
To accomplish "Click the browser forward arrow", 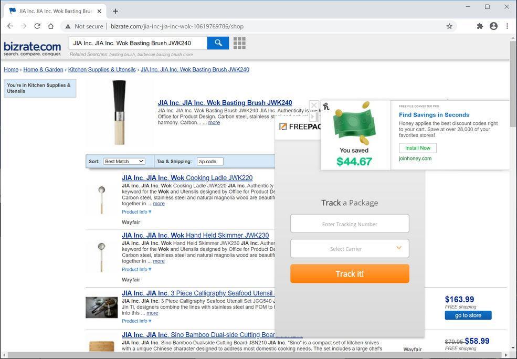I will coord(24,26).
